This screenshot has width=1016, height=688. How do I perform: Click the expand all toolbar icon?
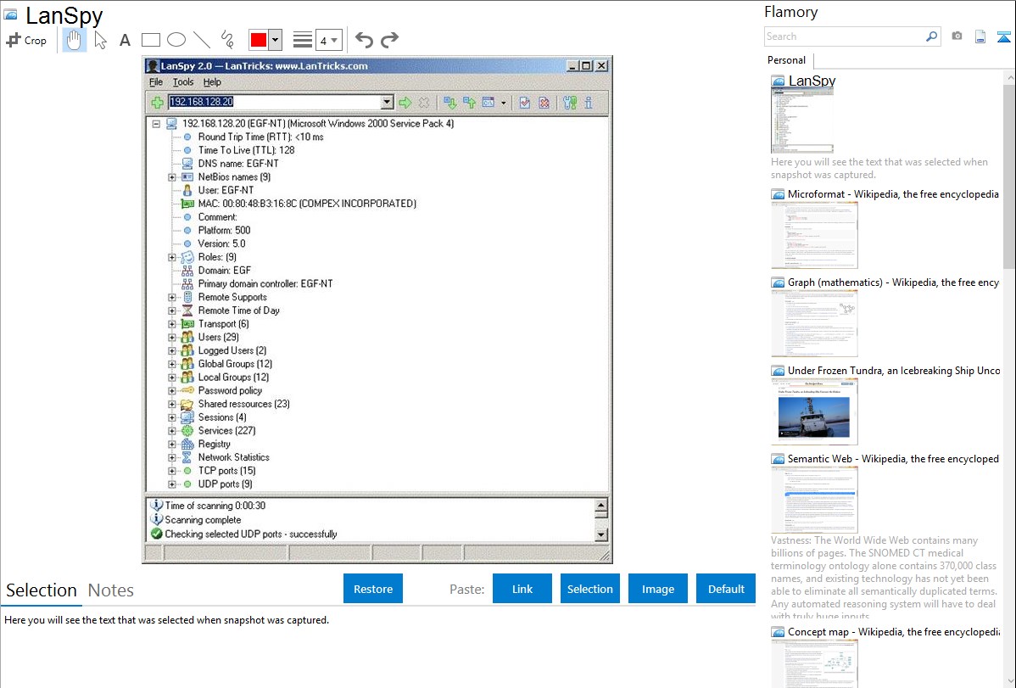pos(450,103)
